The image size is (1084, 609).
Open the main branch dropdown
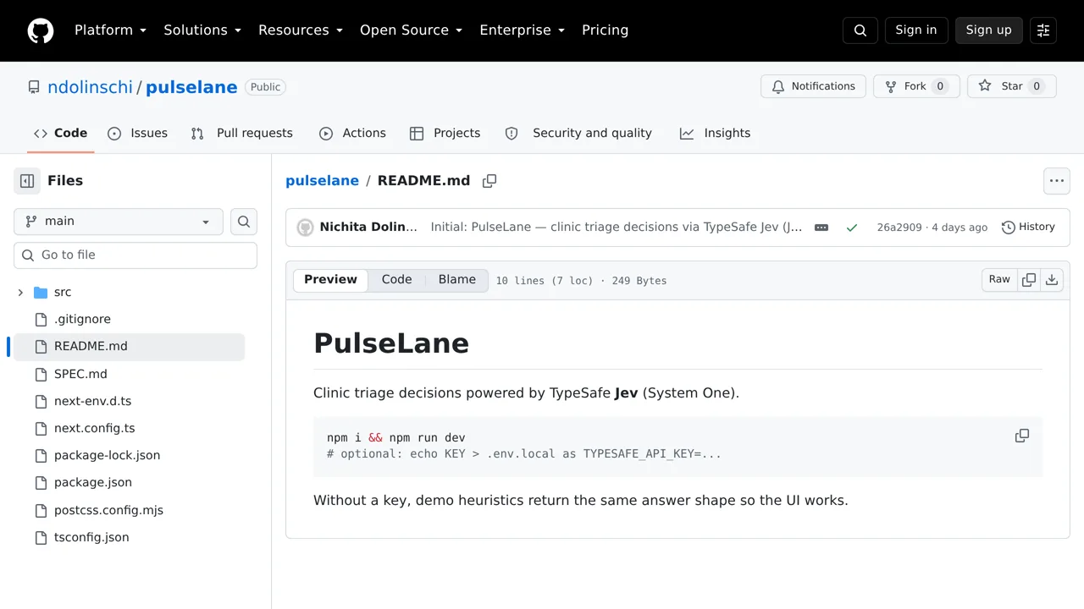pyautogui.click(x=119, y=222)
